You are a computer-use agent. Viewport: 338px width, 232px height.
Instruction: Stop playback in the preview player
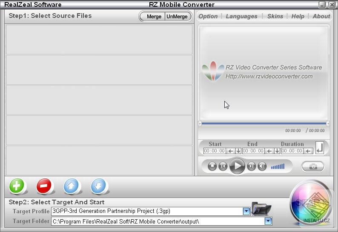coord(212,166)
